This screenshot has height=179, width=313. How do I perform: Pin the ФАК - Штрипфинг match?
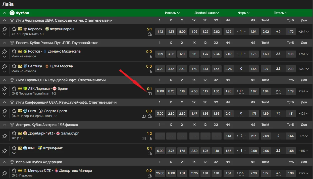pos(5,151)
